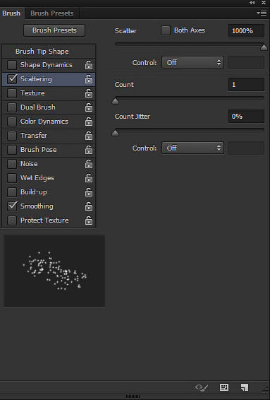Toggle the live tip brush preview icon
Screen dimensions: 270x400
pyautogui.click(x=202, y=388)
